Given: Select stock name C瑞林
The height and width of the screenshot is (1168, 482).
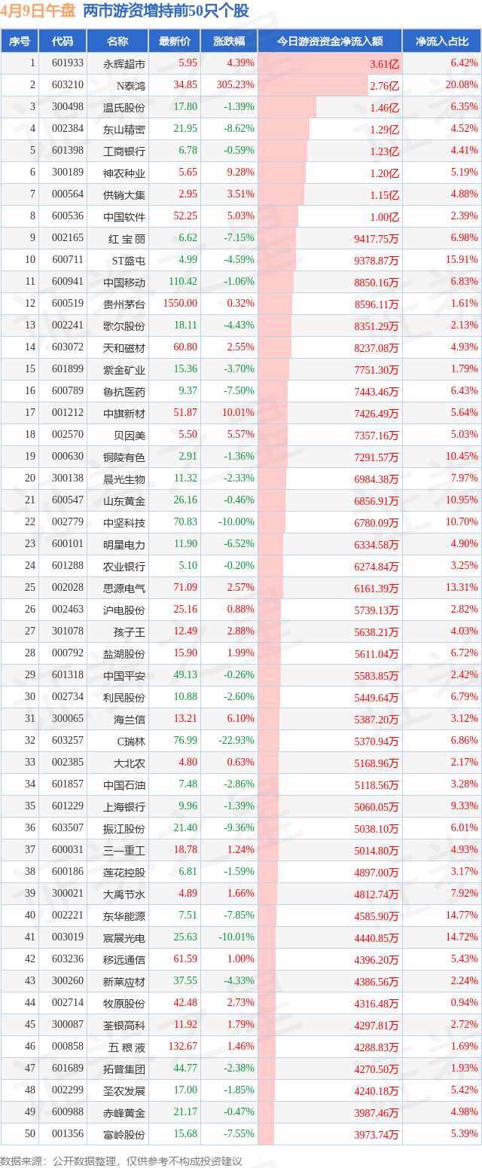Looking at the screenshot, I should [x=130, y=741].
